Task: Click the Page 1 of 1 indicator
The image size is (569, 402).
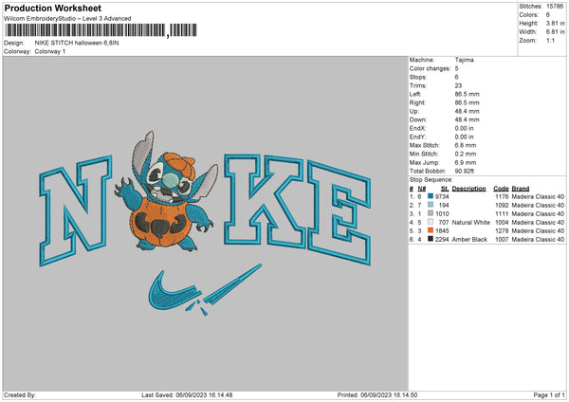Action: tap(549, 395)
